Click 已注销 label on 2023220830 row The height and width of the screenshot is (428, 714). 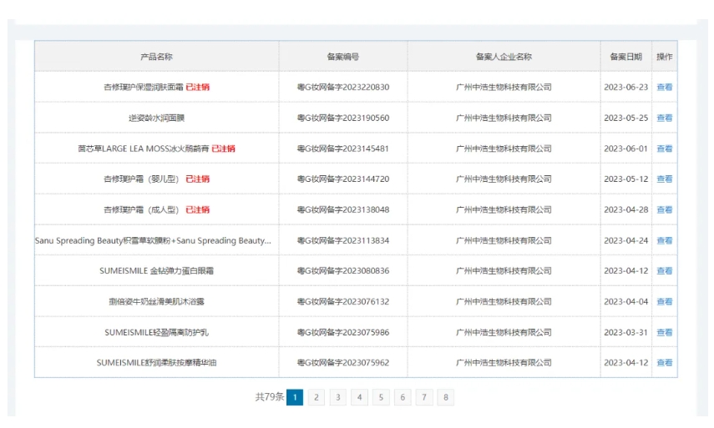coord(198,87)
